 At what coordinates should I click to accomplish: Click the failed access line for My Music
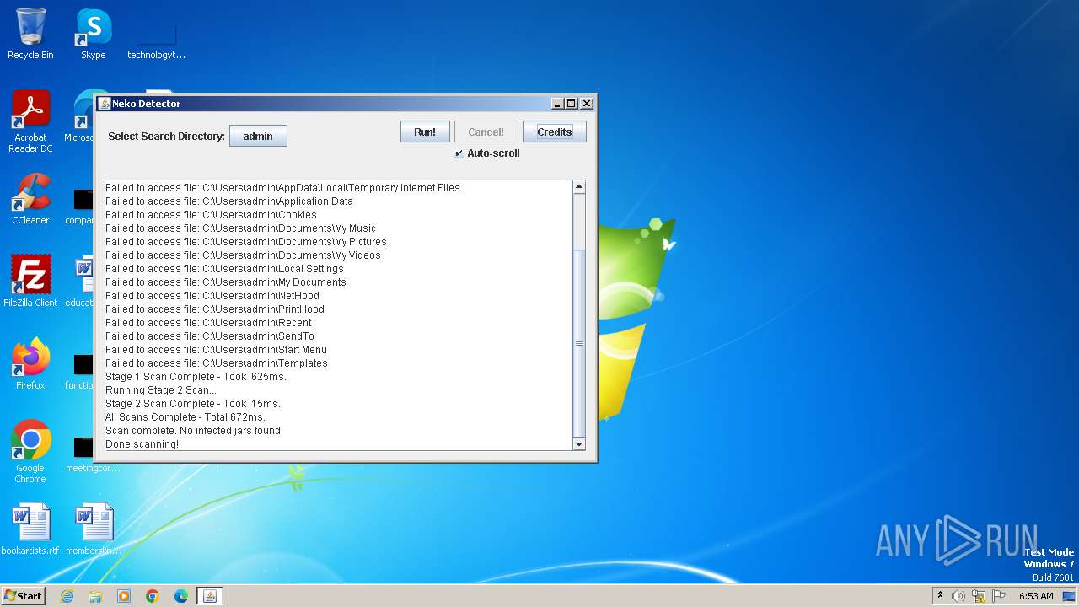[x=240, y=228]
